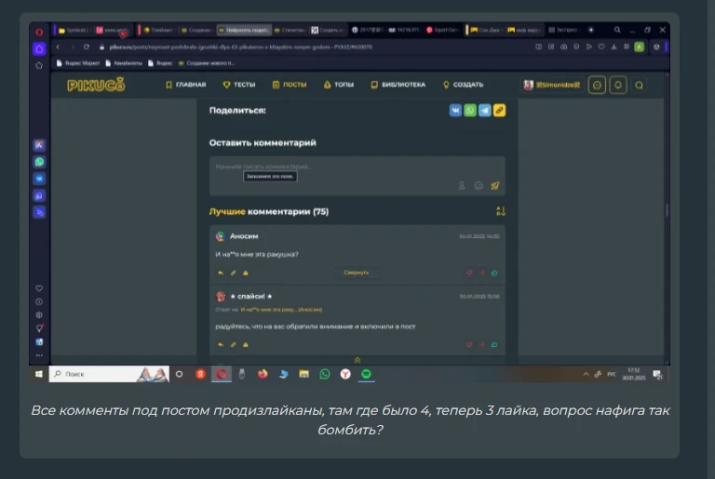Open the Яндекс Маркет bookmark
The height and width of the screenshot is (479, 715).
coord(78,63)
